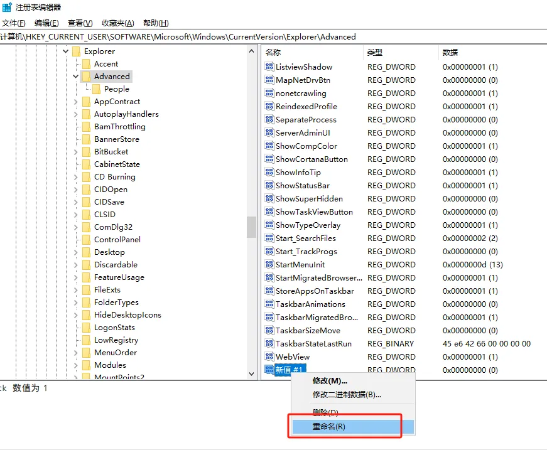547x450 pixels.
Task: Expand the Desktop key
Action: (x=76, y=252)
